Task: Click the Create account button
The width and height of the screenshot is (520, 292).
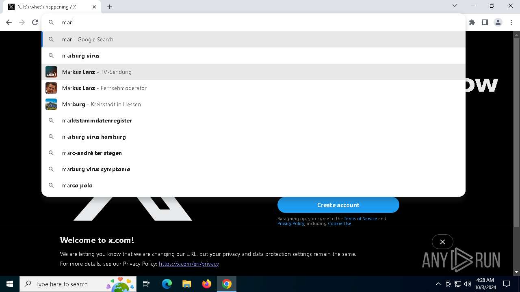Action: 338,205
